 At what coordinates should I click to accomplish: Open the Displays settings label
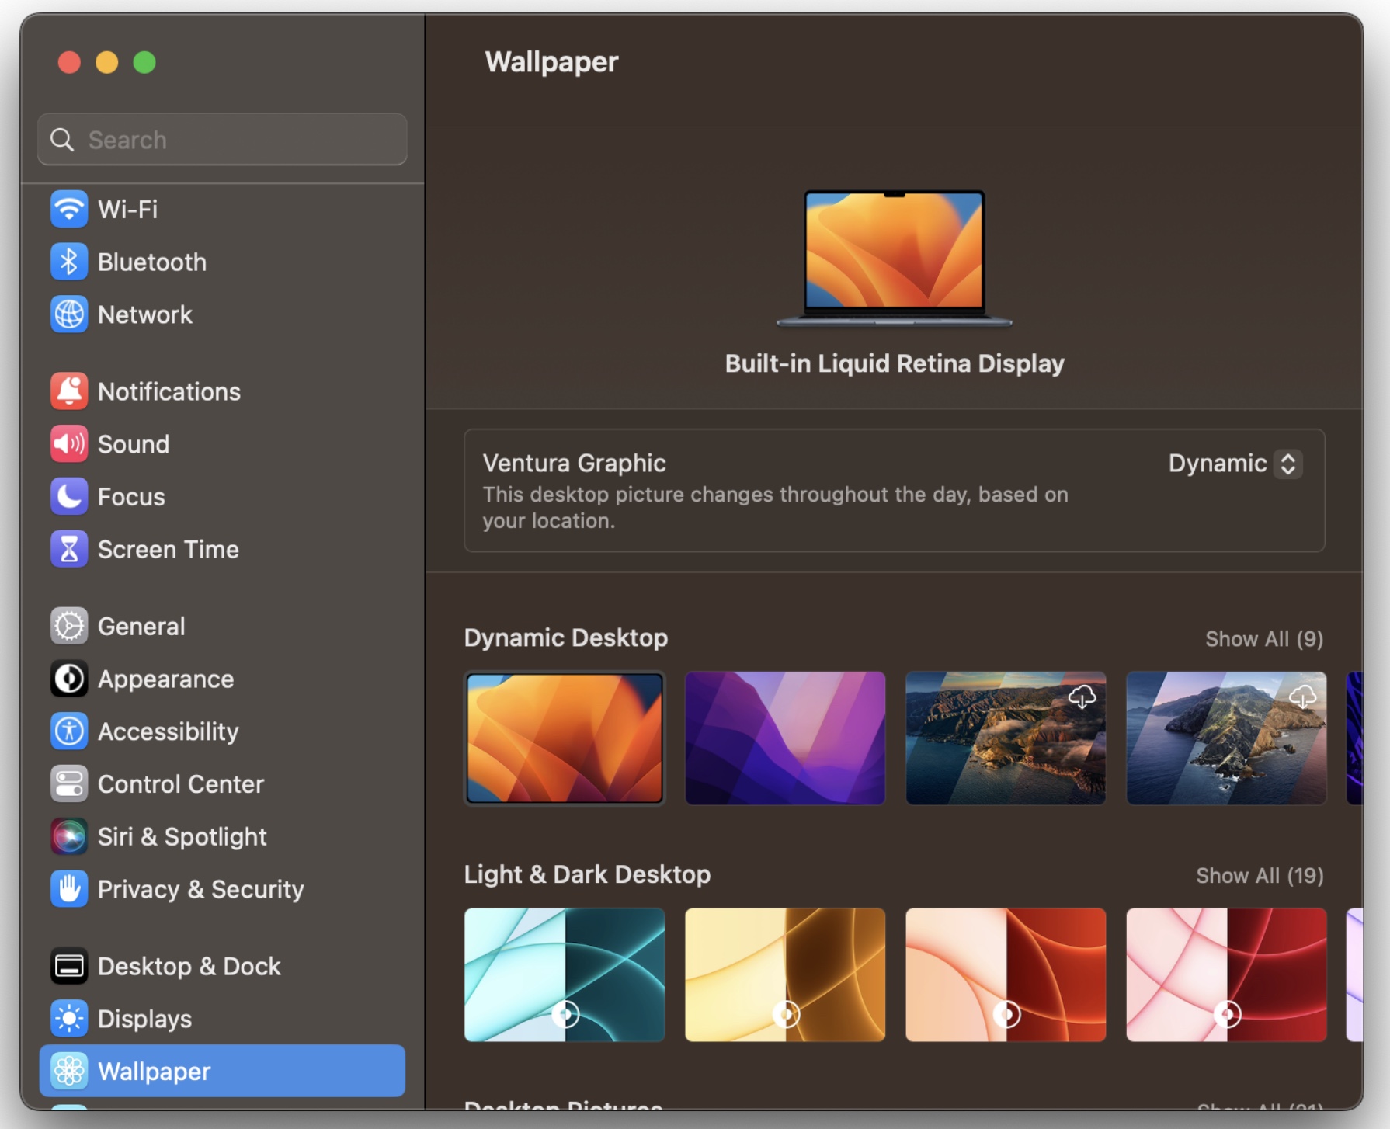tap(144, 1019)
